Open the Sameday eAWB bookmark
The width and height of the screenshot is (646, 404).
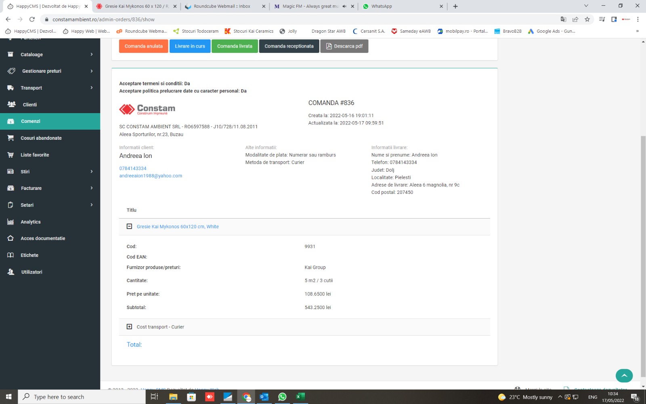coord(411,31)
